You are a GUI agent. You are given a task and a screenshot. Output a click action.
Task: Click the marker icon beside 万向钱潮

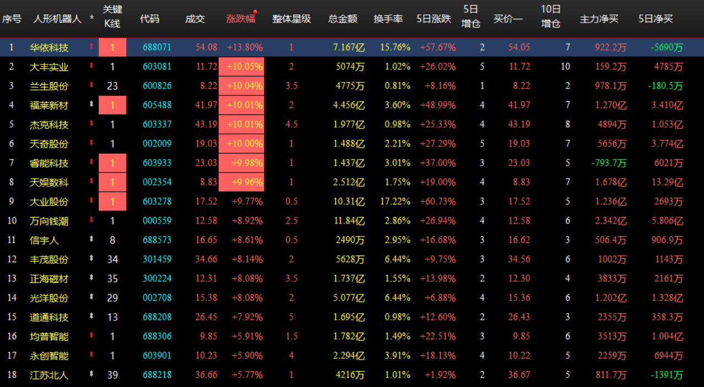(92, 220)
